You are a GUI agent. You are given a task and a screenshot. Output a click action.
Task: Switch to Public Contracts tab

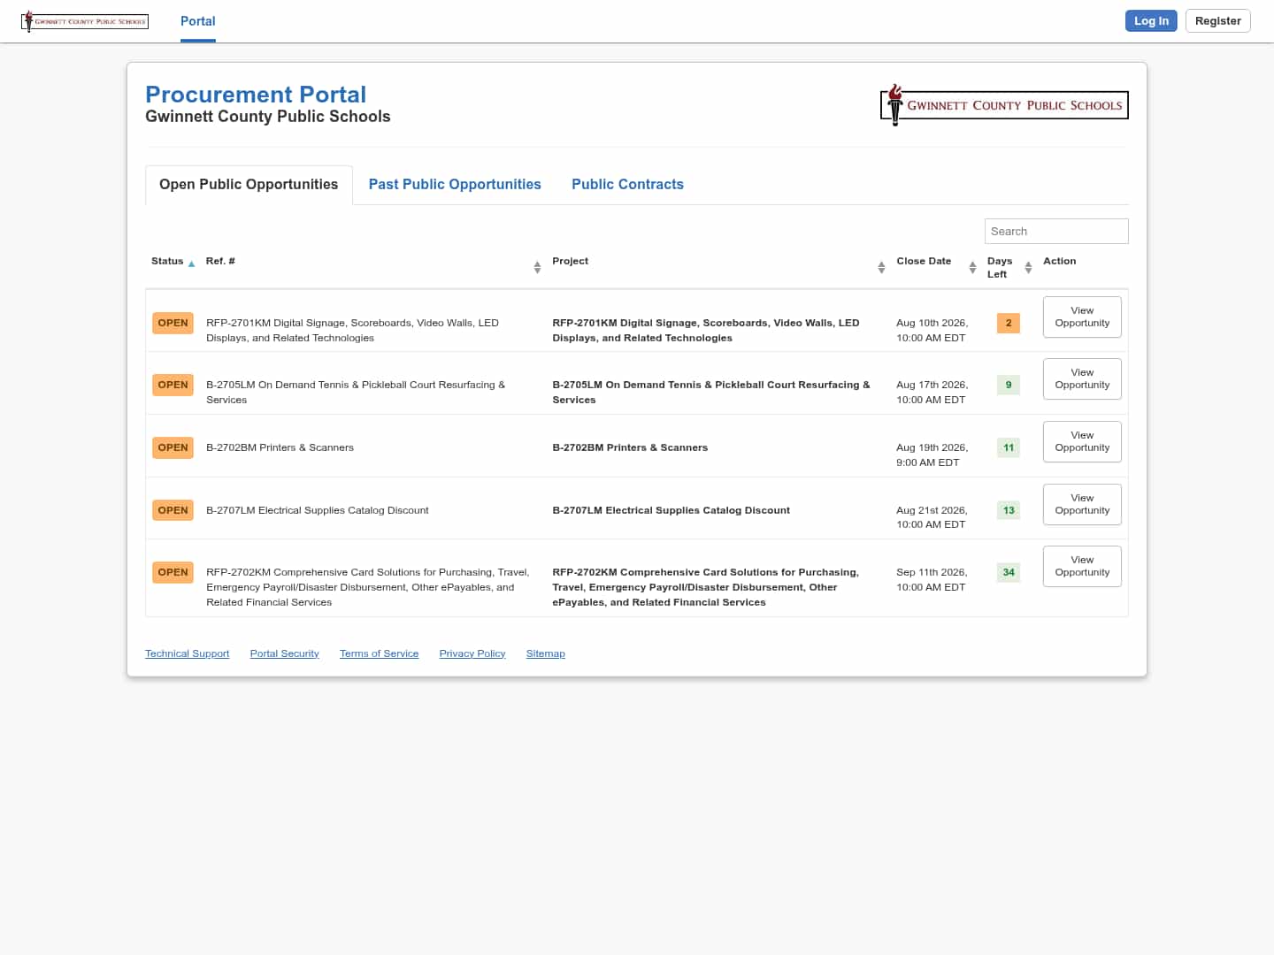[627, 185]
